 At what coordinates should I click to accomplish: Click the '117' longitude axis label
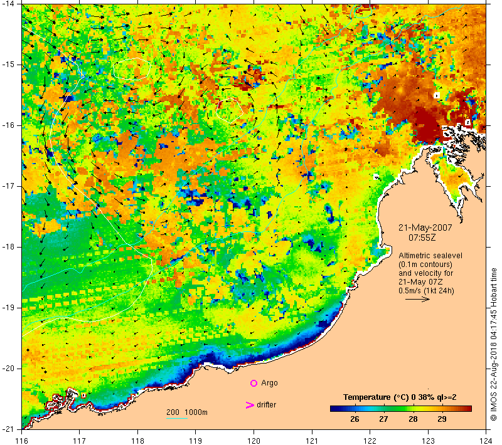[80, 441]
